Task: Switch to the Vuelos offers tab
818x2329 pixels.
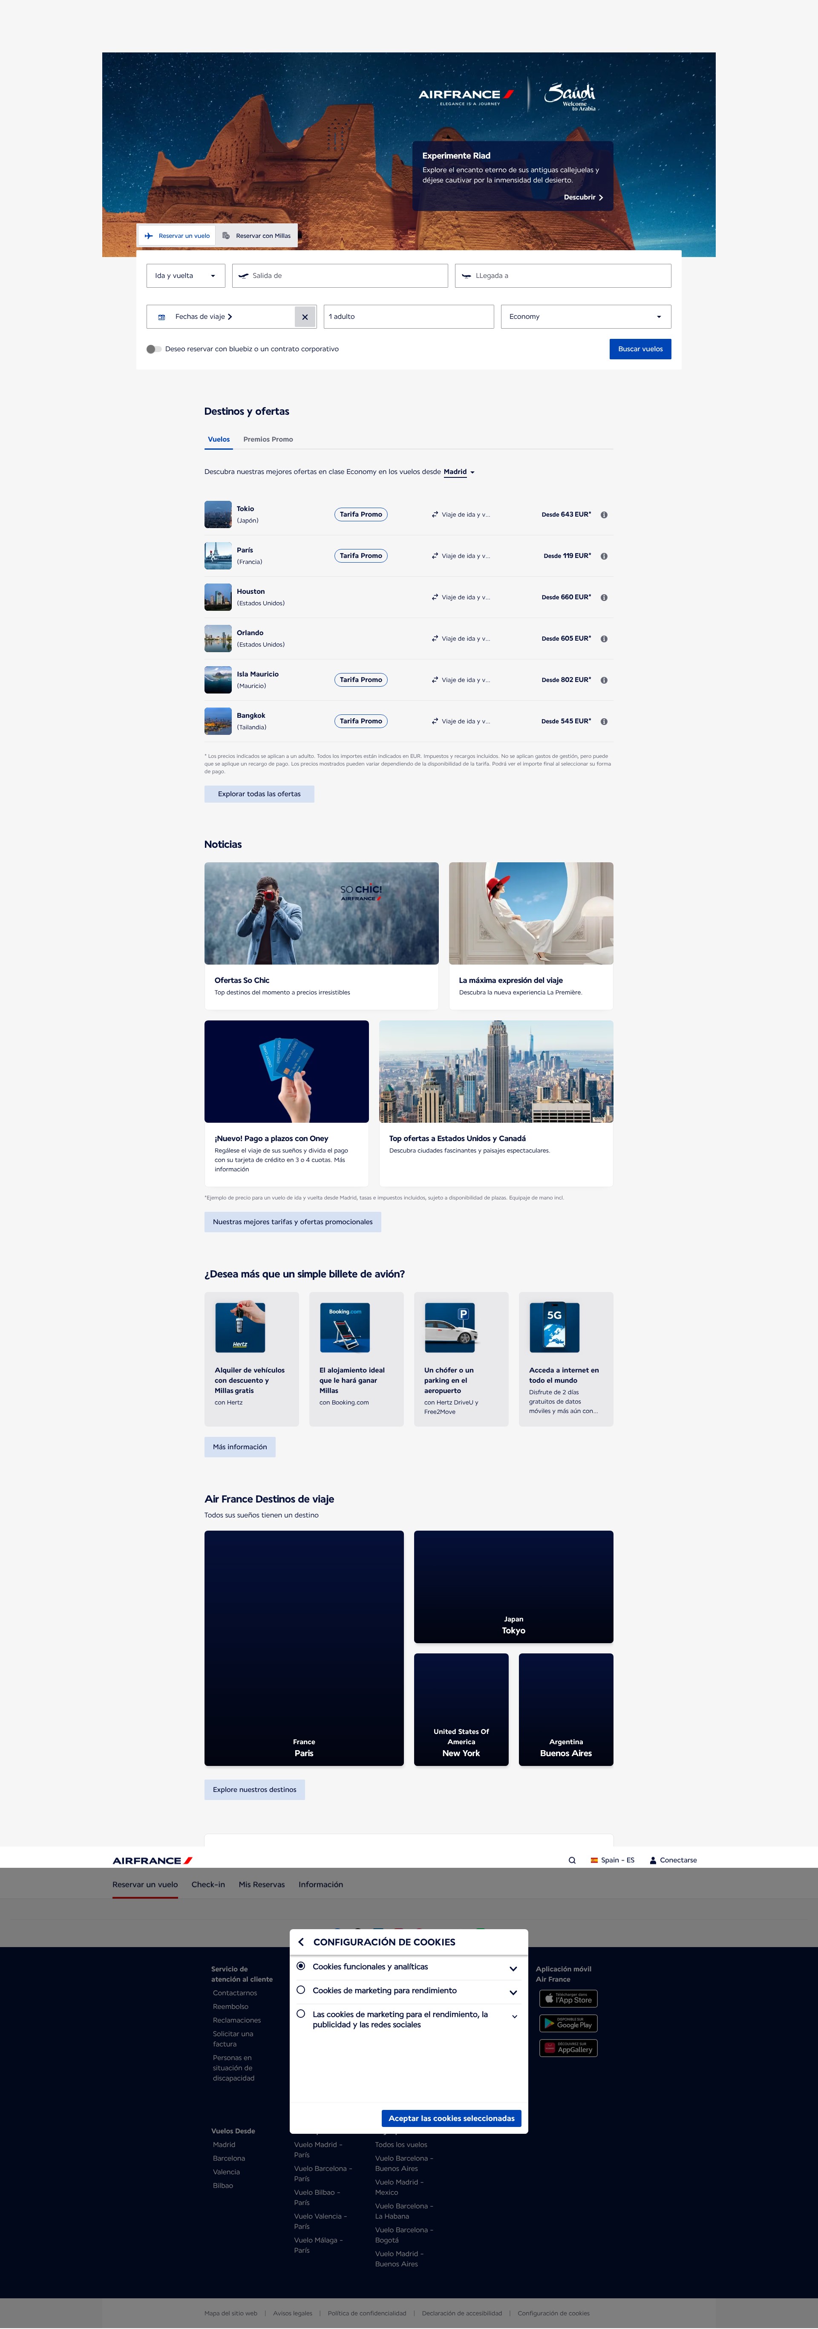Action: (219, 439)
